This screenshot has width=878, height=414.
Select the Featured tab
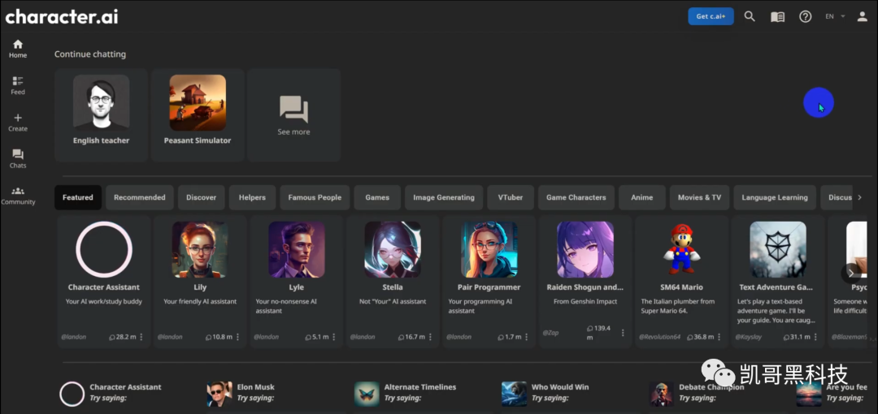click(x=78, y=197)
